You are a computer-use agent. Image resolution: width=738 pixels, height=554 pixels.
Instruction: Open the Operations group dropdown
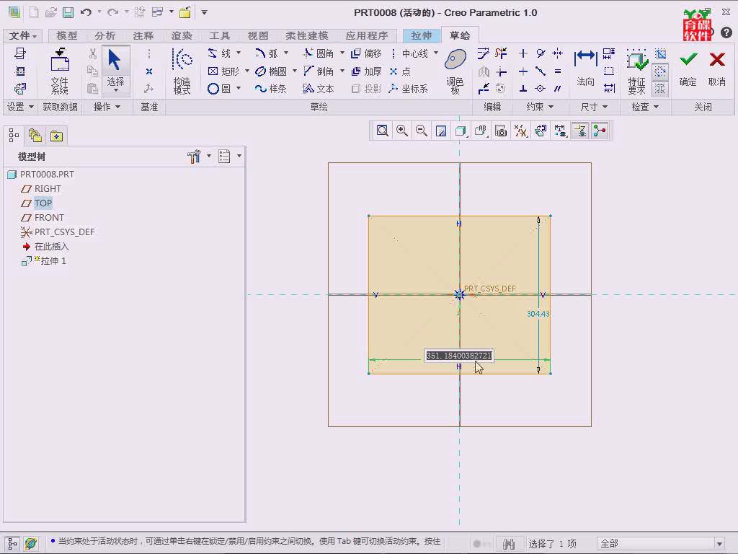[107, 107]
